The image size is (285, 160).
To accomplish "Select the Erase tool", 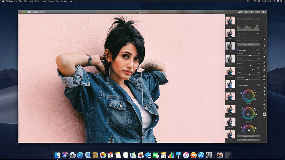I will pyautogui.click(x=264, y=70).
